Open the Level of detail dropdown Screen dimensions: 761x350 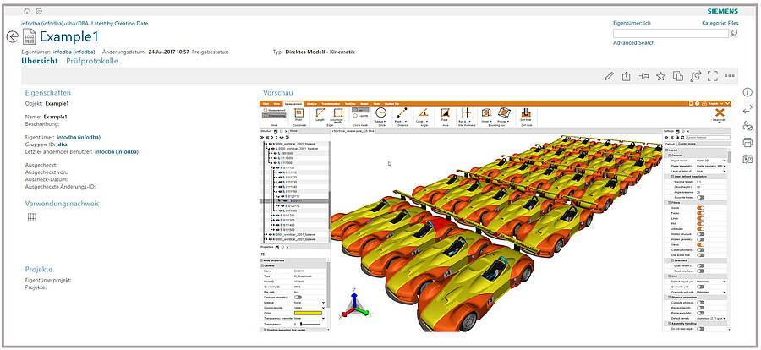pyautogui.click(x=711, y=171)
